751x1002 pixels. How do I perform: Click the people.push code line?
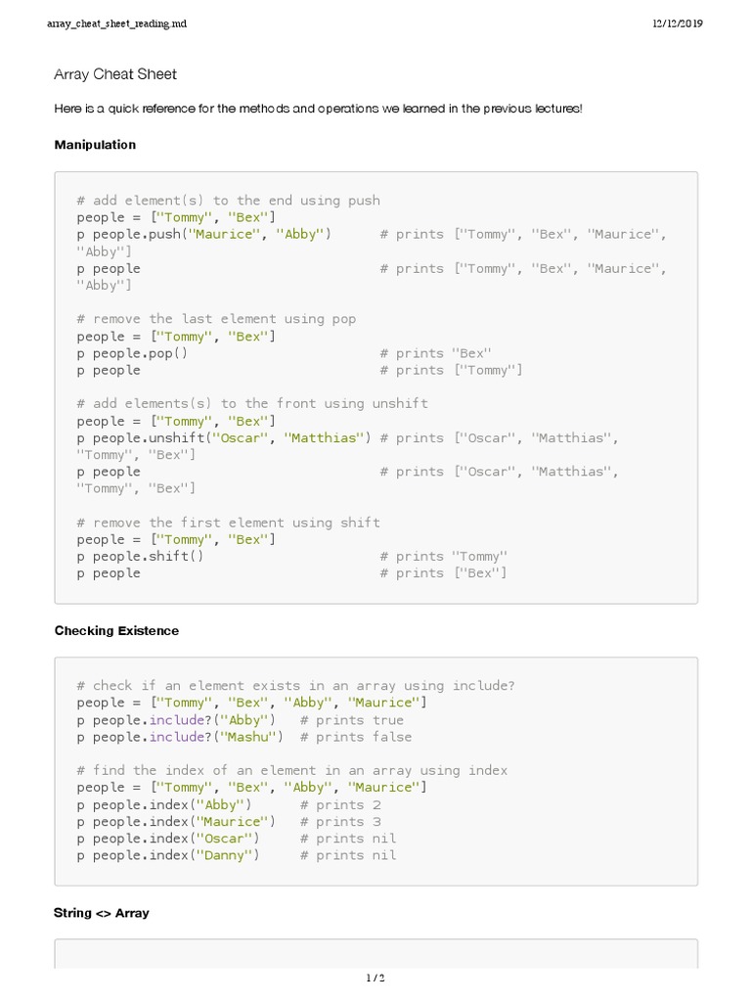203,235
